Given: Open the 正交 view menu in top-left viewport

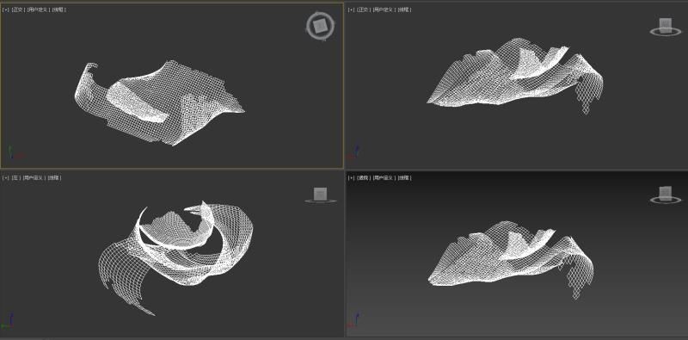Looking at the screenshot, I should pos(18,9).
